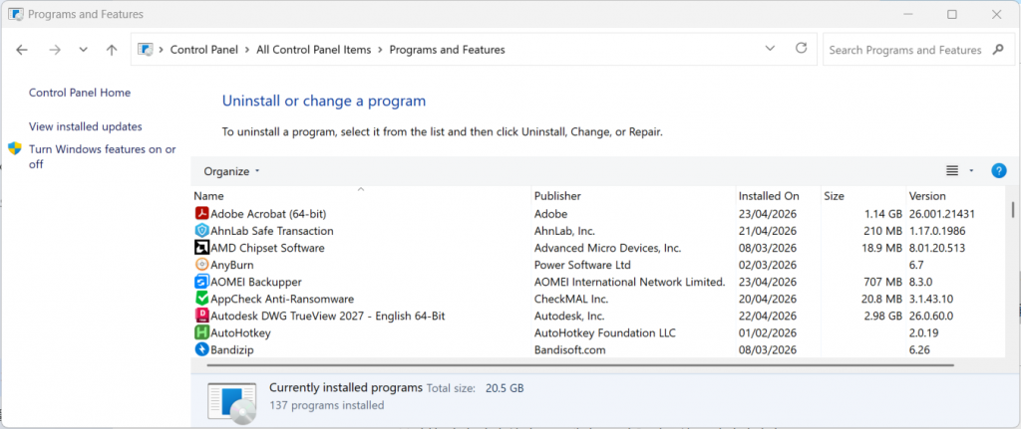Click publisher AutoHotkey Foundation LLC

(604, 332)
